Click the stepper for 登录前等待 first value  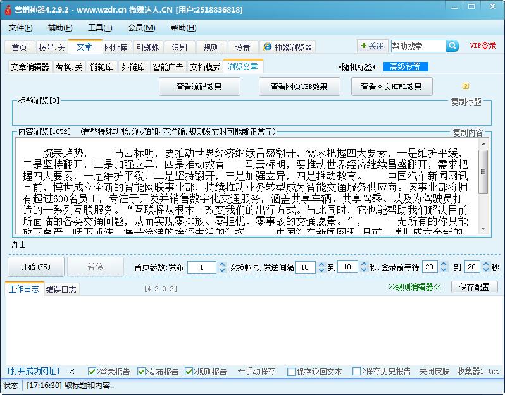444,267
